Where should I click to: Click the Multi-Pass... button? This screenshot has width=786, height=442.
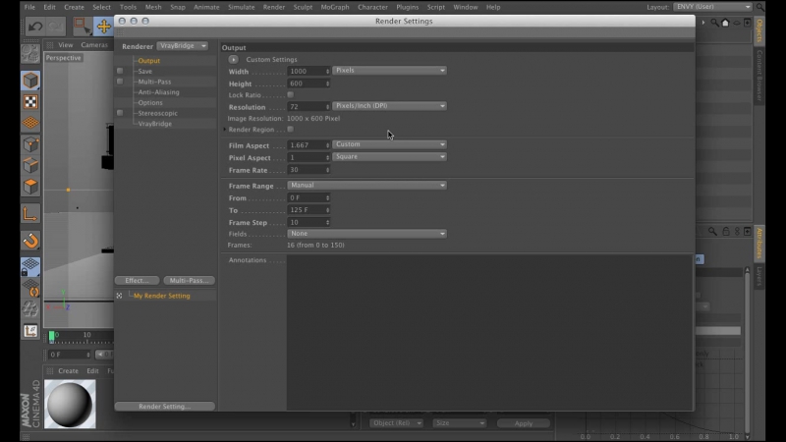(x=189, y=281)
